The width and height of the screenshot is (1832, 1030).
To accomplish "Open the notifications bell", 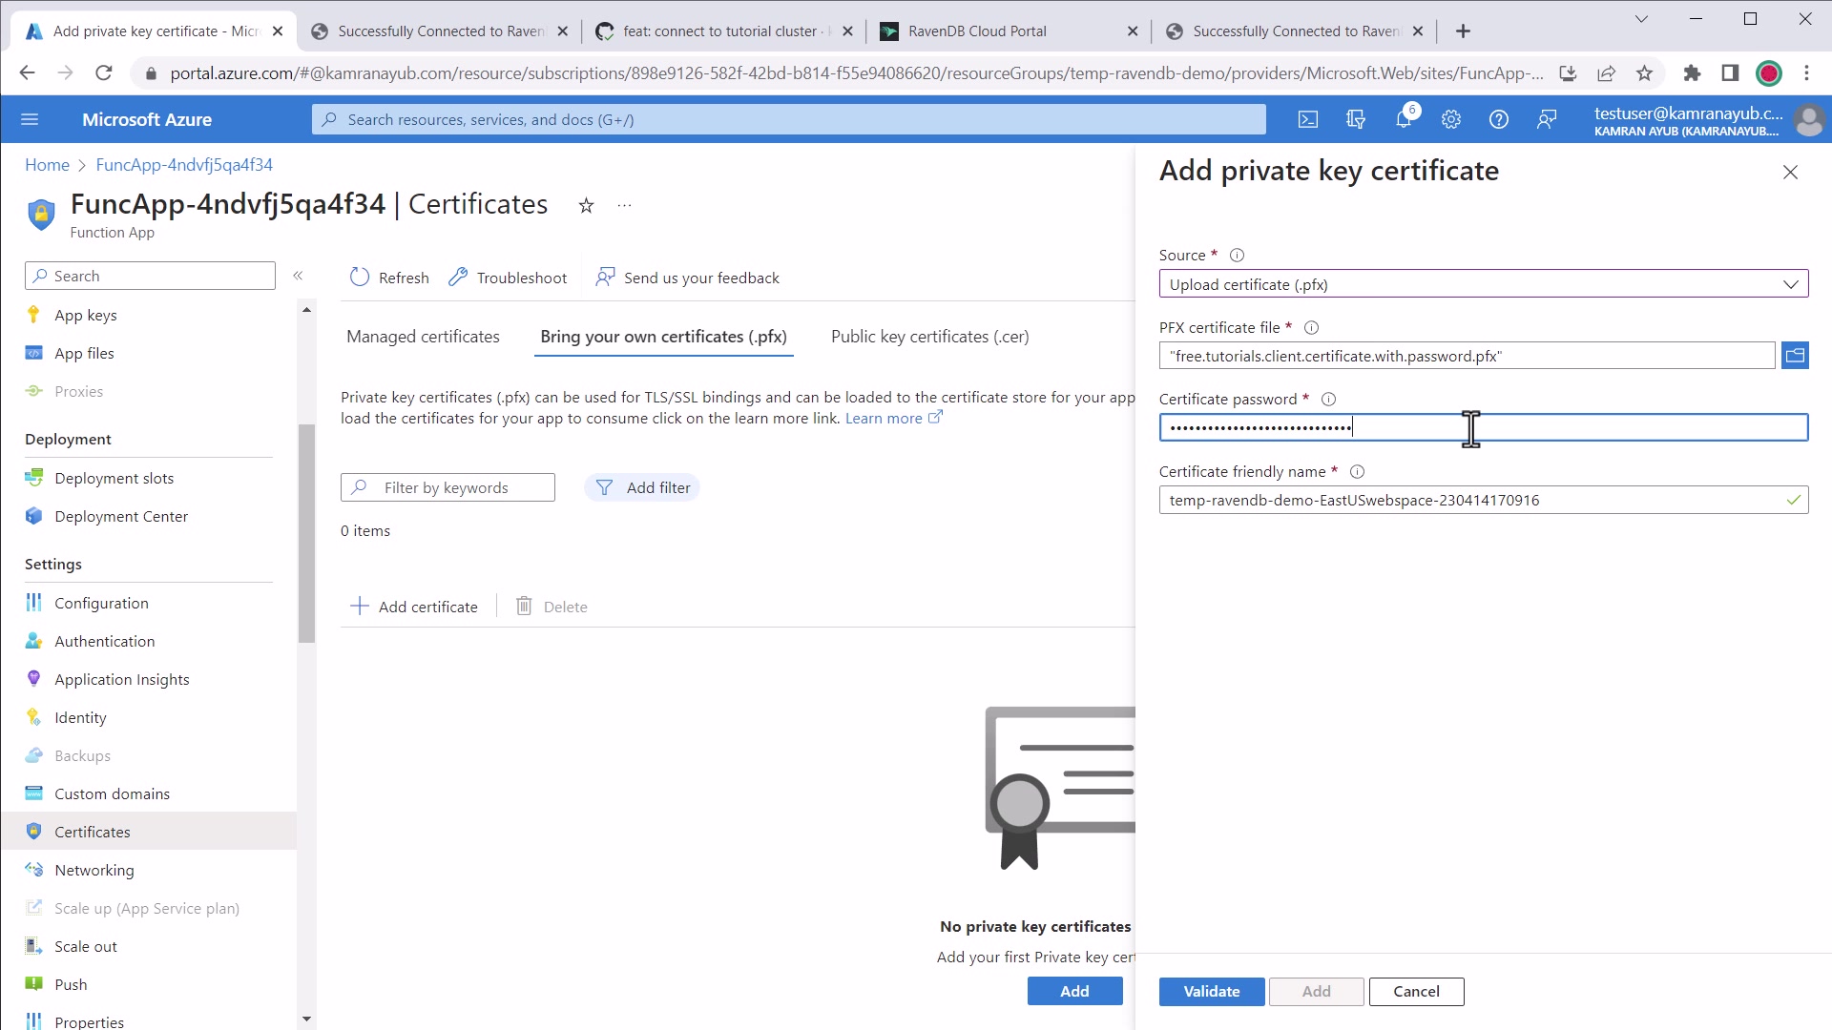I will (x=1404, y=119).
